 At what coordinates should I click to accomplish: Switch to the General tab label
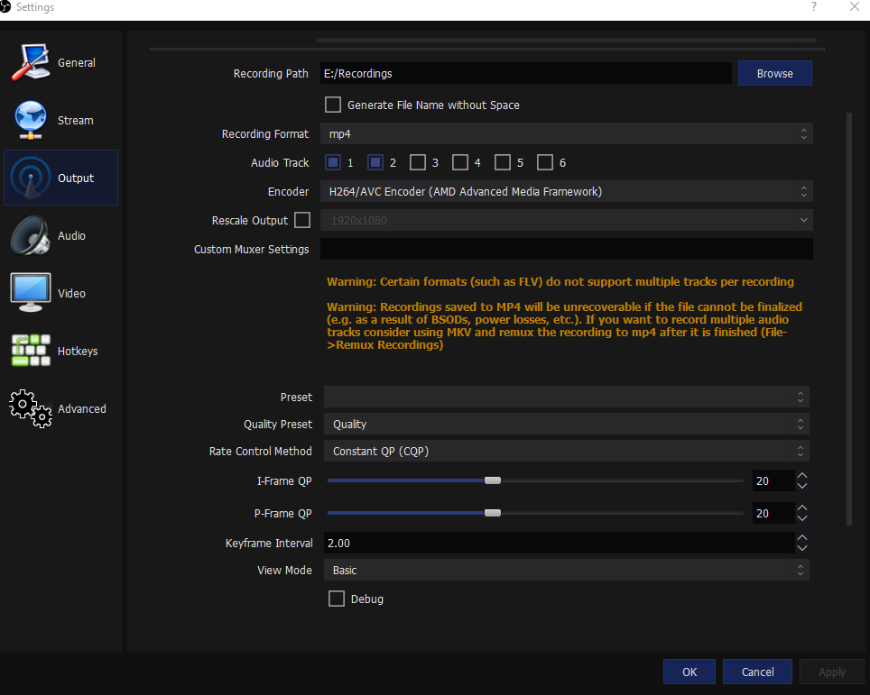[x=77, y=62]
